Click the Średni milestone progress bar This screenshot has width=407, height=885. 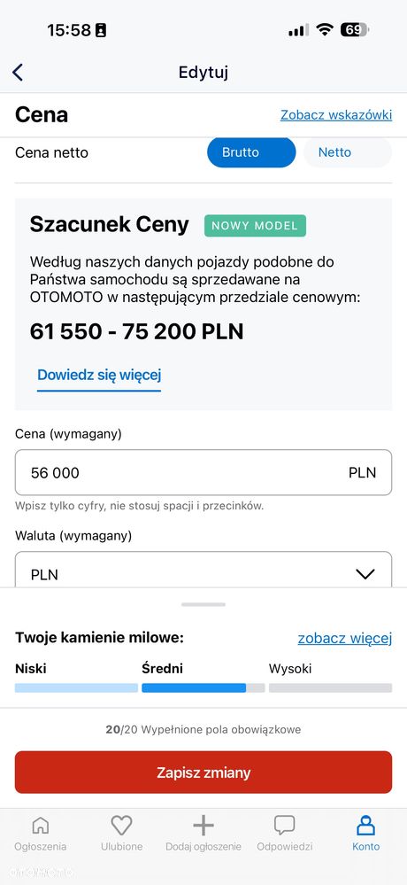point(203,688)
